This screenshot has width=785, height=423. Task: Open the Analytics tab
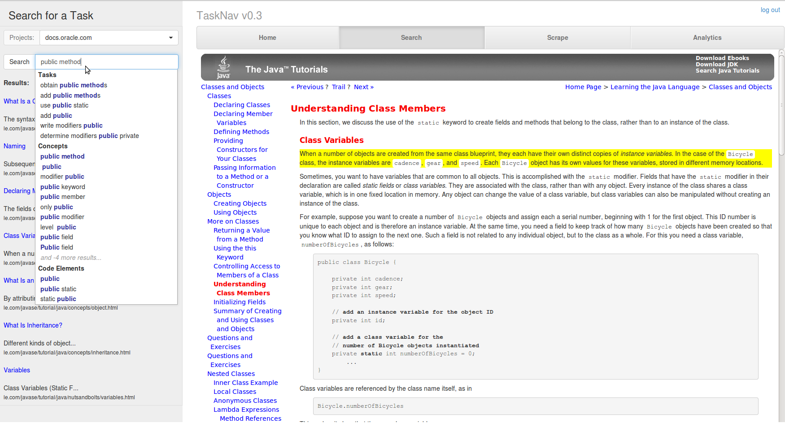(707, 38)
